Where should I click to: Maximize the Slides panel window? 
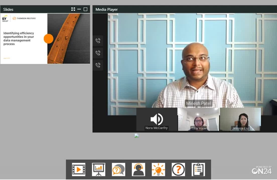point(85,9)
